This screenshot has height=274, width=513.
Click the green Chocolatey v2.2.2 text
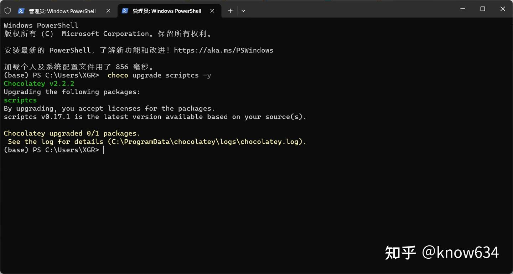pos(39,83)
